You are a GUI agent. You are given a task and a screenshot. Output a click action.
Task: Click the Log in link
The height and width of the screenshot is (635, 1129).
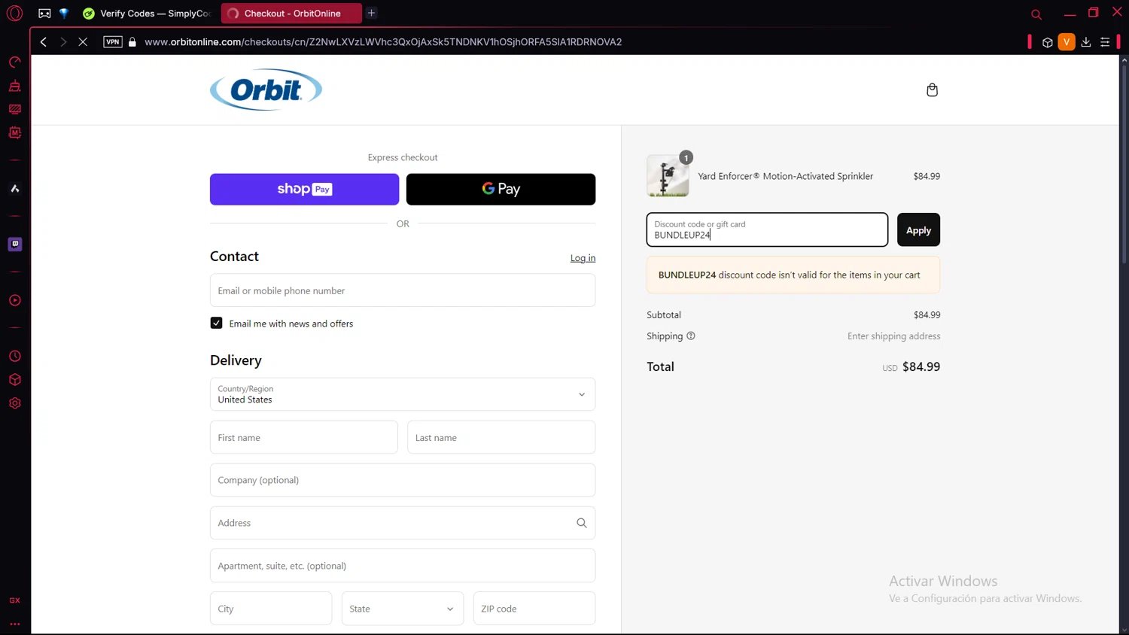(583, 258)
